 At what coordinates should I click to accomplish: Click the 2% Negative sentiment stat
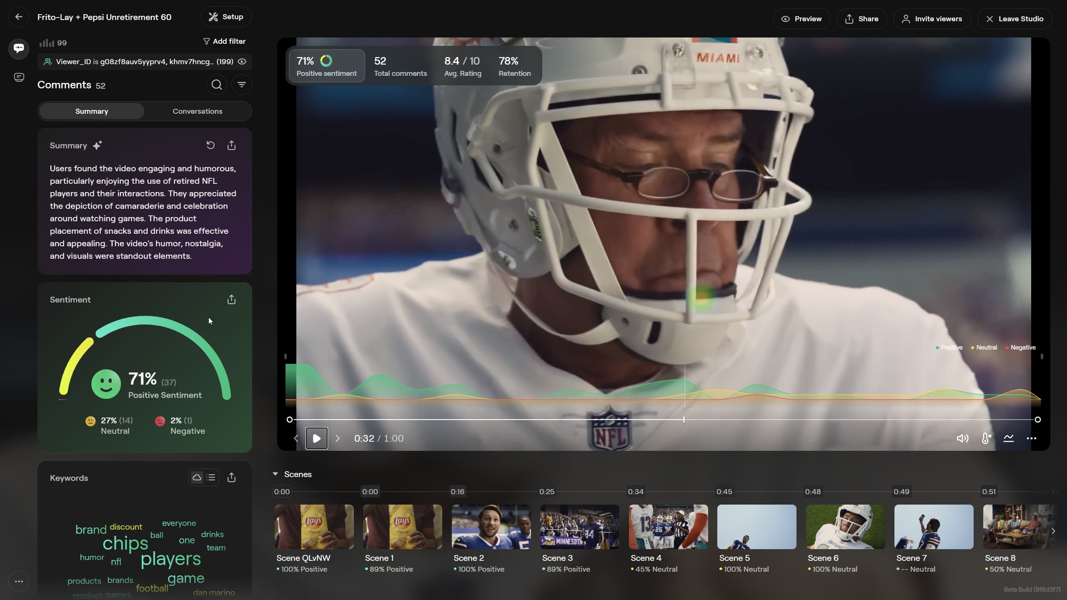point(180,425)
